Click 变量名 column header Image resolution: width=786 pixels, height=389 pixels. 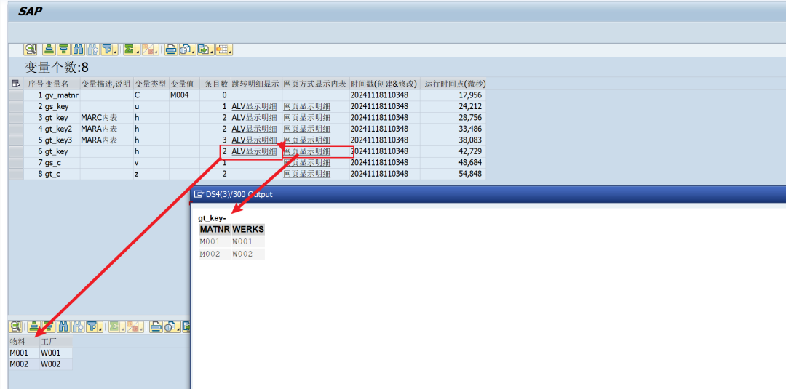tap(62, 84)
